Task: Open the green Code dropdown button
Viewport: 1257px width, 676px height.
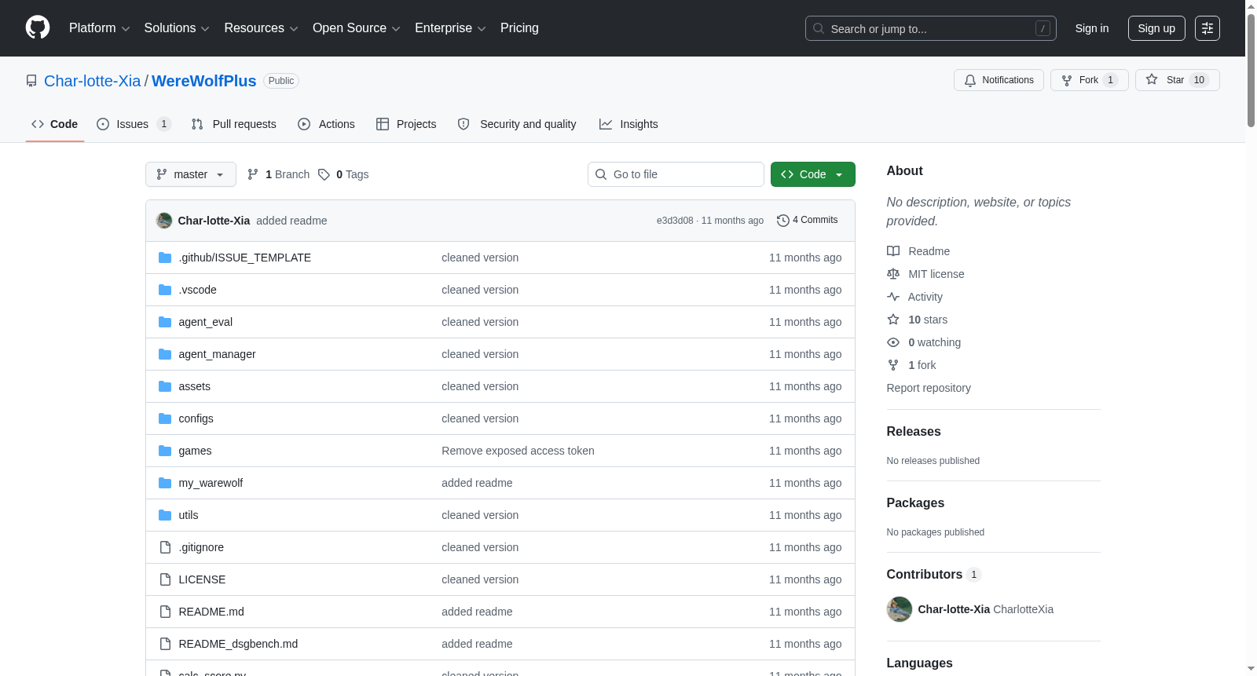Action: [812, 174]
